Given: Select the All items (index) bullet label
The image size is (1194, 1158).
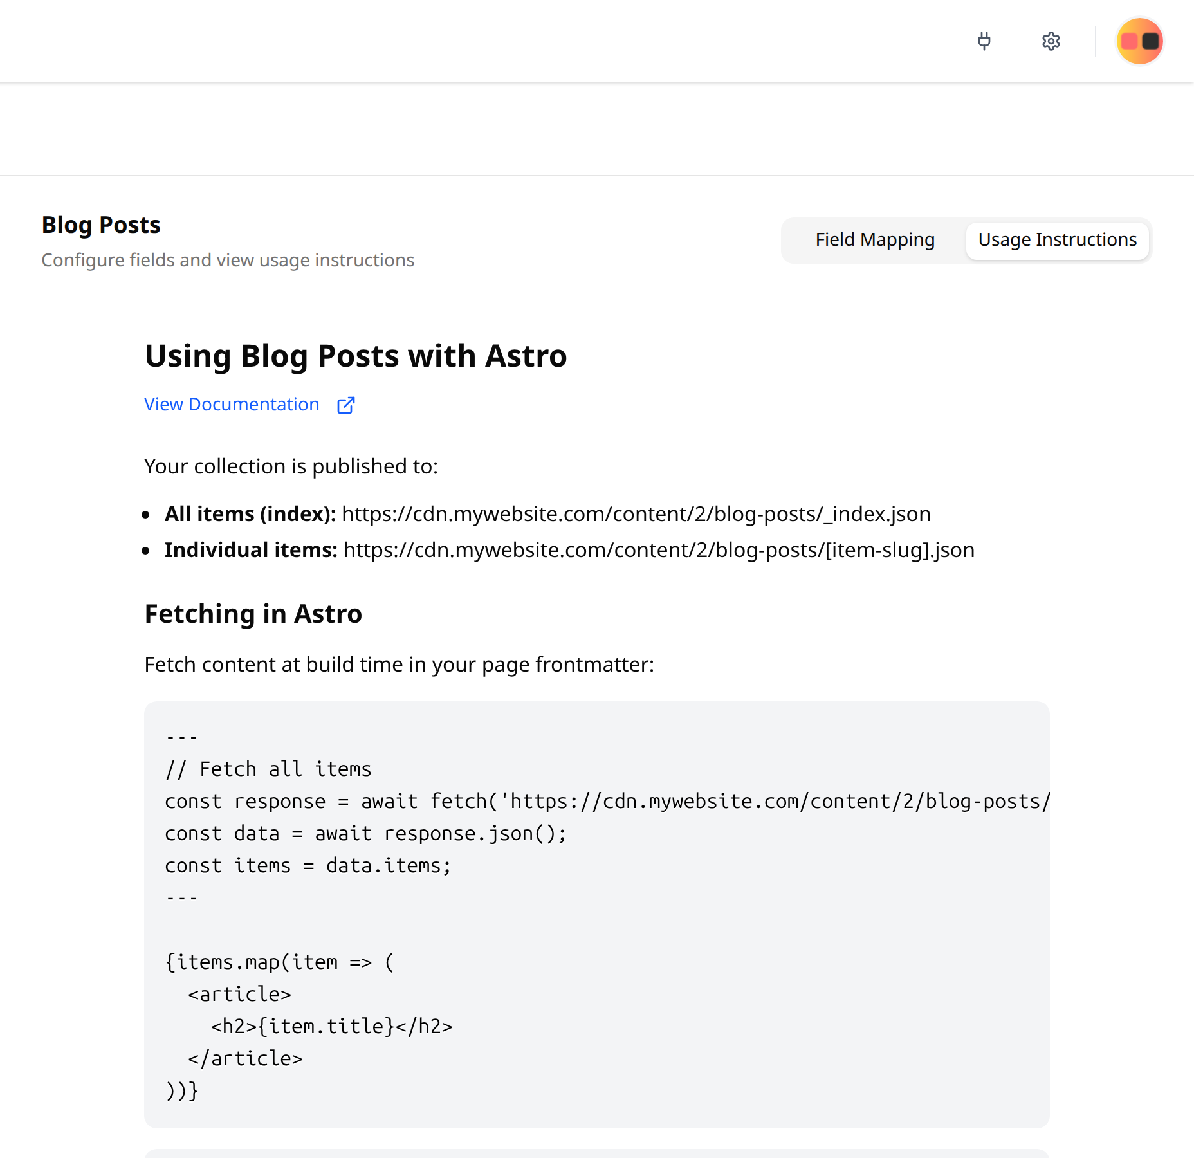Looking at the screenshot, I should [x=249, y=513].
